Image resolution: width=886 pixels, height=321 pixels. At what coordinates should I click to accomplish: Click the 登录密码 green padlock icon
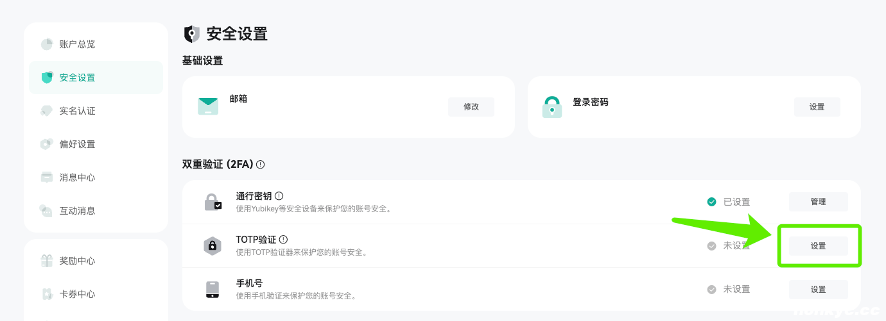coord(552,107)
